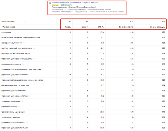Click the total CTR value 12.12
168x131 pixels.
point(102,21)
